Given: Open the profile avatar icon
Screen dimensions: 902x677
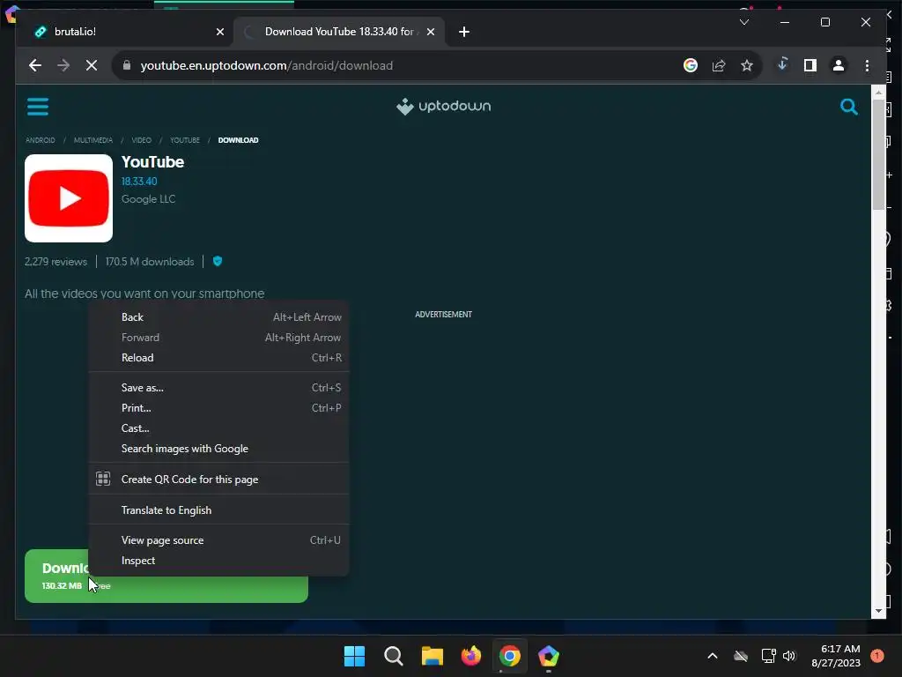Looking at the screenshot, I should click(x=839, y=65).
